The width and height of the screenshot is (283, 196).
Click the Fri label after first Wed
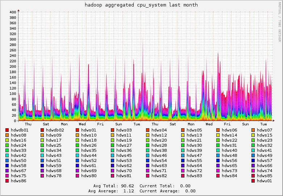pos(100,124)
